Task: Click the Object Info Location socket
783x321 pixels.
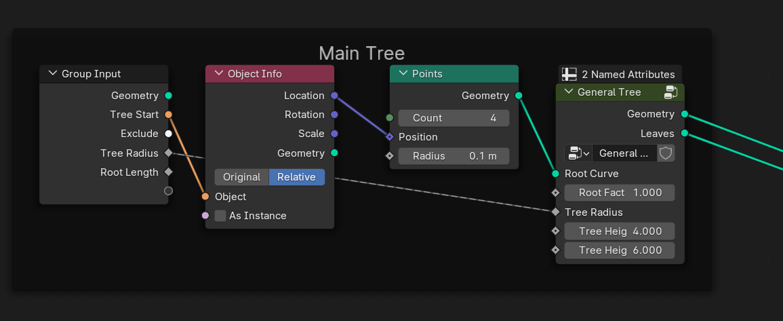Action: pyautogui.click(x=334, y=96)
